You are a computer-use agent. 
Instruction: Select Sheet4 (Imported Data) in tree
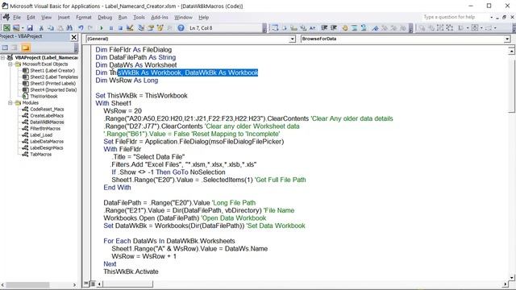pos(53,89)
